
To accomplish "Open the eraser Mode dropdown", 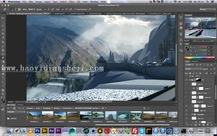I will coord(31,9).
